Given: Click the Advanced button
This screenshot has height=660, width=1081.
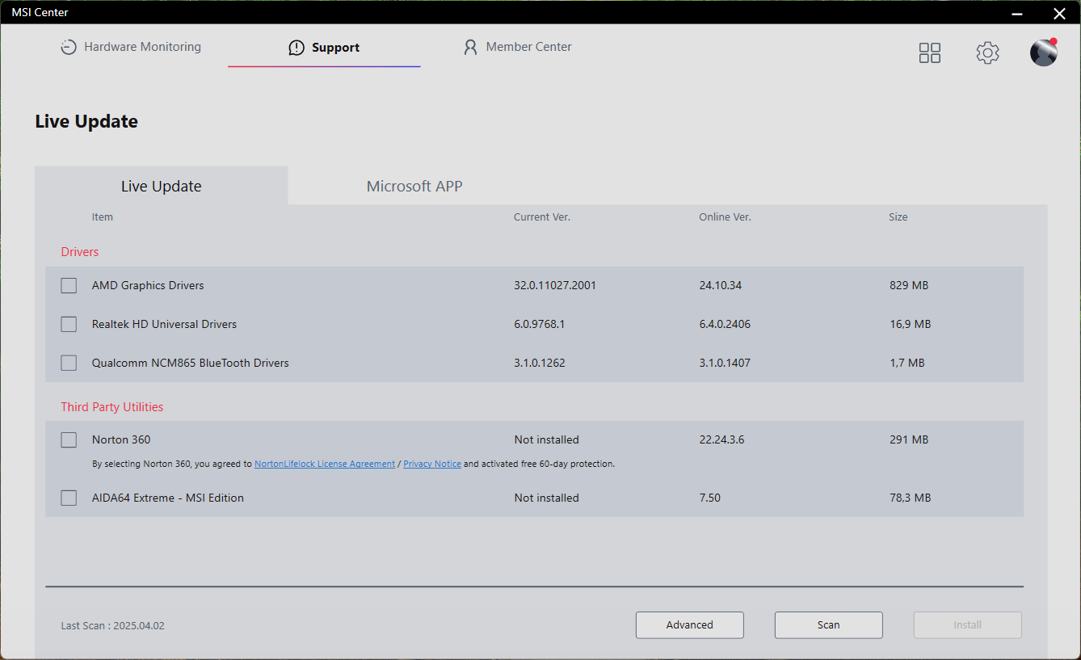Looking at the screenshot, I should click(x=689, y=625).
